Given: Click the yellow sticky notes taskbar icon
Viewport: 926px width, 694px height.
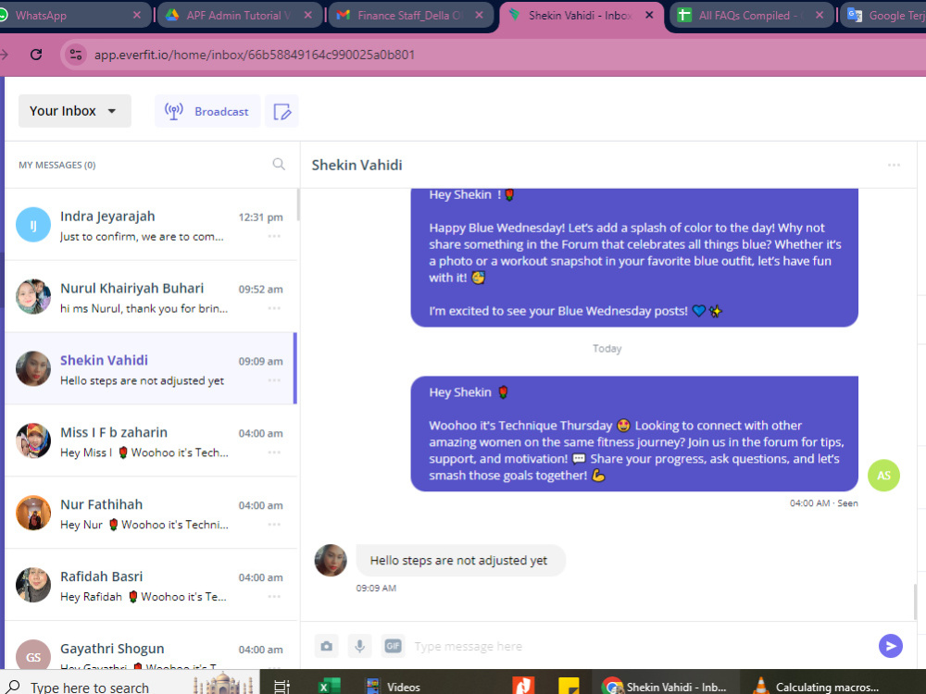Looking at the screenshot, I should 569,687.
